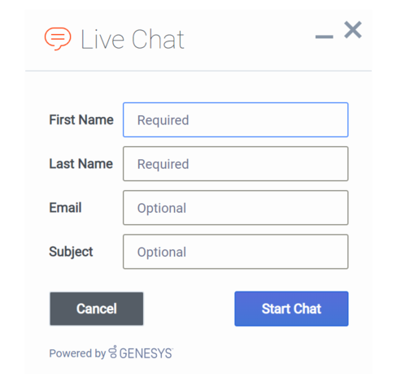Close the Live Chat window

pyautogui.click(x=353, y=30)
